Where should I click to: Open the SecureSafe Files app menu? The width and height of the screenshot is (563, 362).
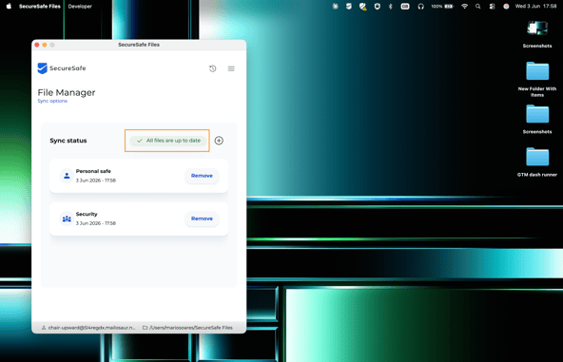[x=40, y=6]
